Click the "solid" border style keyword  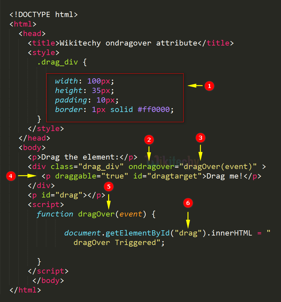pos(122,109)
